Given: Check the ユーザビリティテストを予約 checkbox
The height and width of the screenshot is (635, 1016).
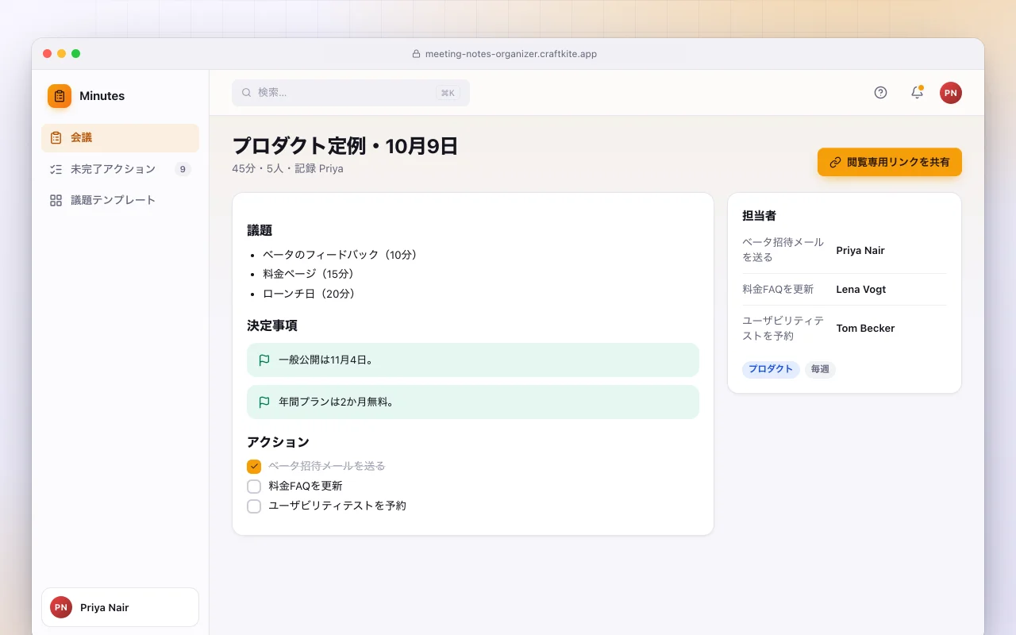Looking at the screenshot, I should (254, 506).
